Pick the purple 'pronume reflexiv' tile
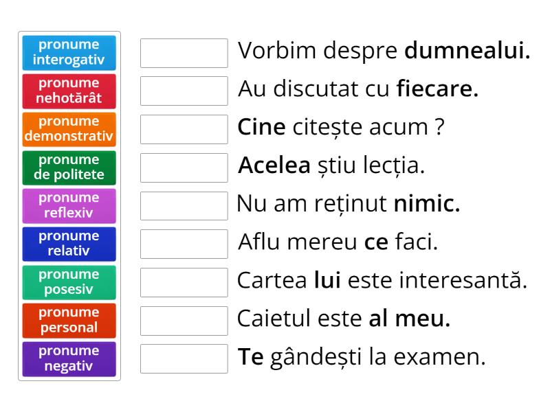Image resolution: width=550 pixels, height=412 pixels. coord(69,205)
